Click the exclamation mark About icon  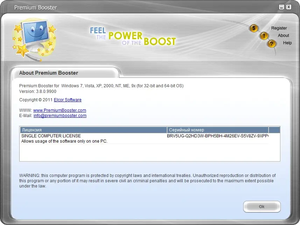264,36
